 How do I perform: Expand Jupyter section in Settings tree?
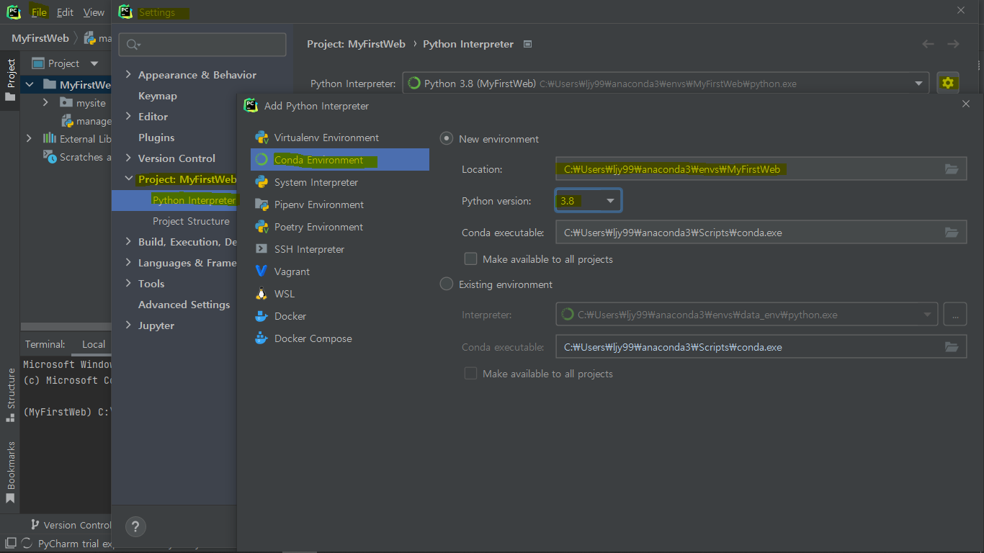[x=128, y=325]
